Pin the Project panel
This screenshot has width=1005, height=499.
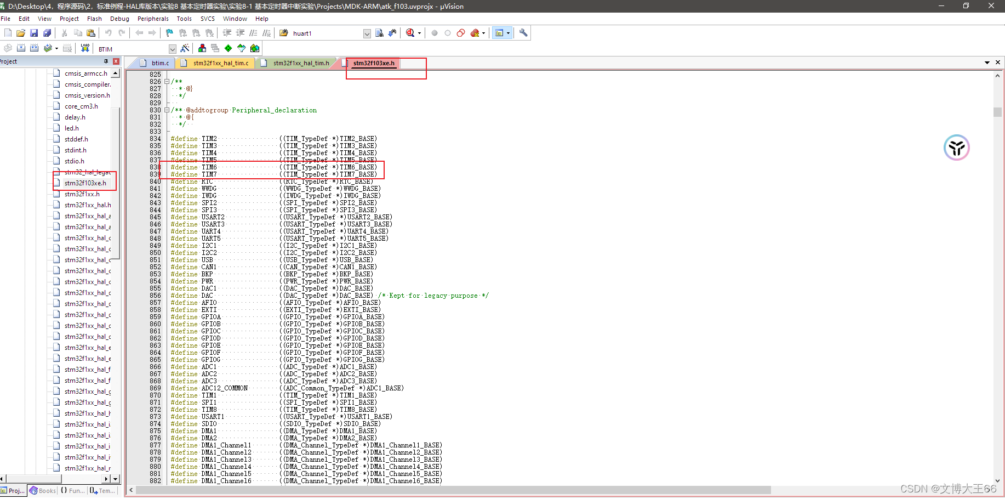click(106, 61)
